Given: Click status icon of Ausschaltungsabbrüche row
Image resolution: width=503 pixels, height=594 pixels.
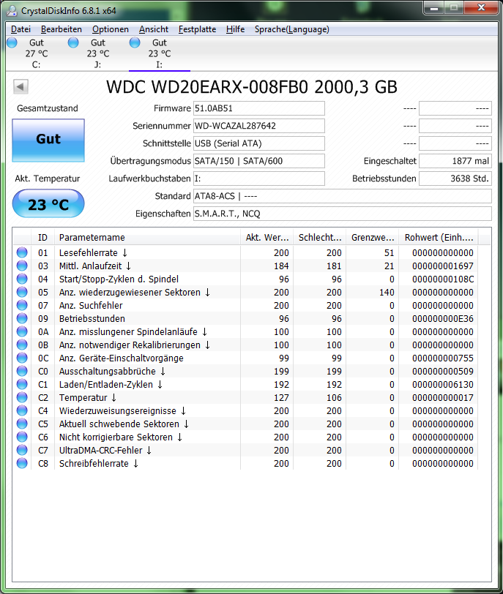Looking at the screenshot, I should coord(22,371).
